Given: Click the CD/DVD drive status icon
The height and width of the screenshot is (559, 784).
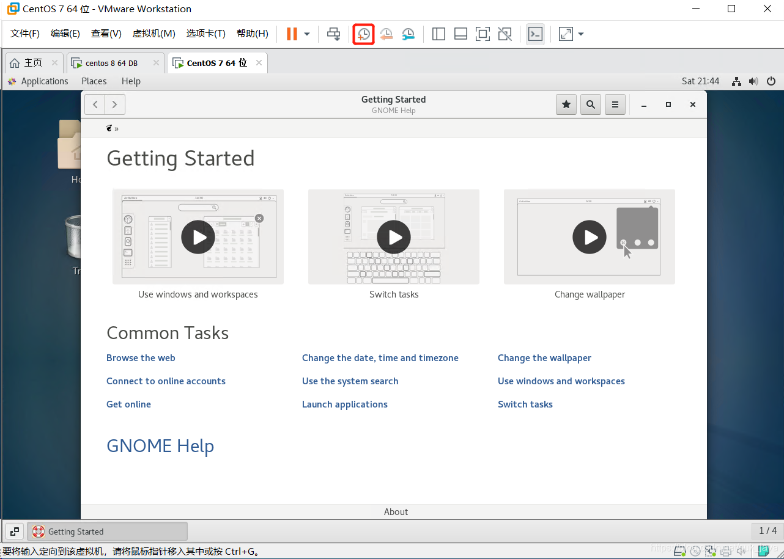Looking at the screenshot, I should (x=695, y=552).
